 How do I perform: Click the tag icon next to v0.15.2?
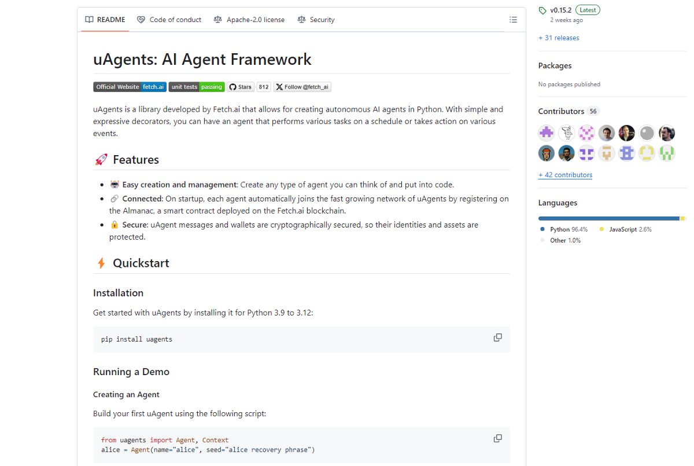click(x=542, y=9)
